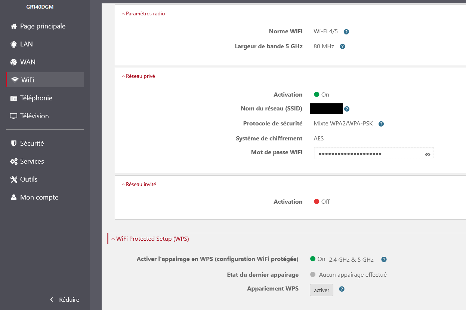
Task: Open the Mon compte menu item
Action: (39, 197)
